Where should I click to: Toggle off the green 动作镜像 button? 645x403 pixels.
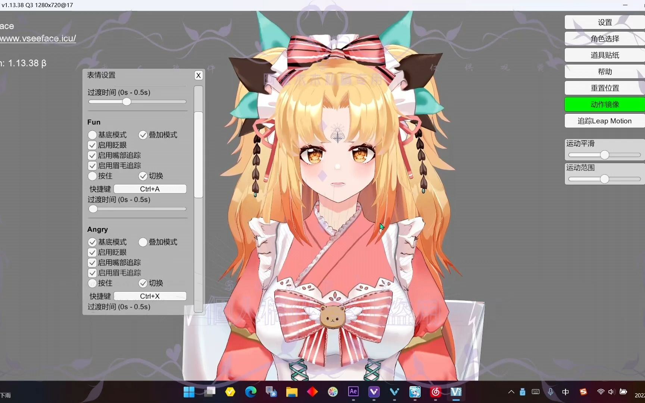click(604, 104)
